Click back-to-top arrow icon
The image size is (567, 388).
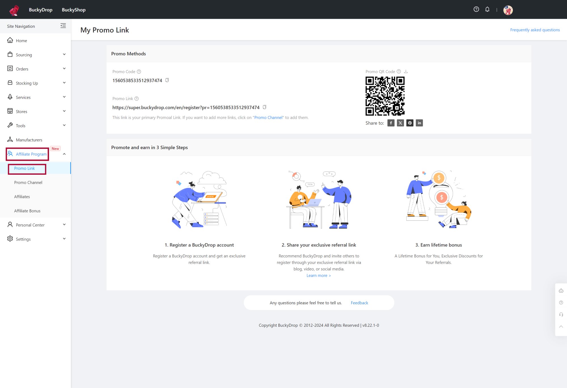[561, 326]
